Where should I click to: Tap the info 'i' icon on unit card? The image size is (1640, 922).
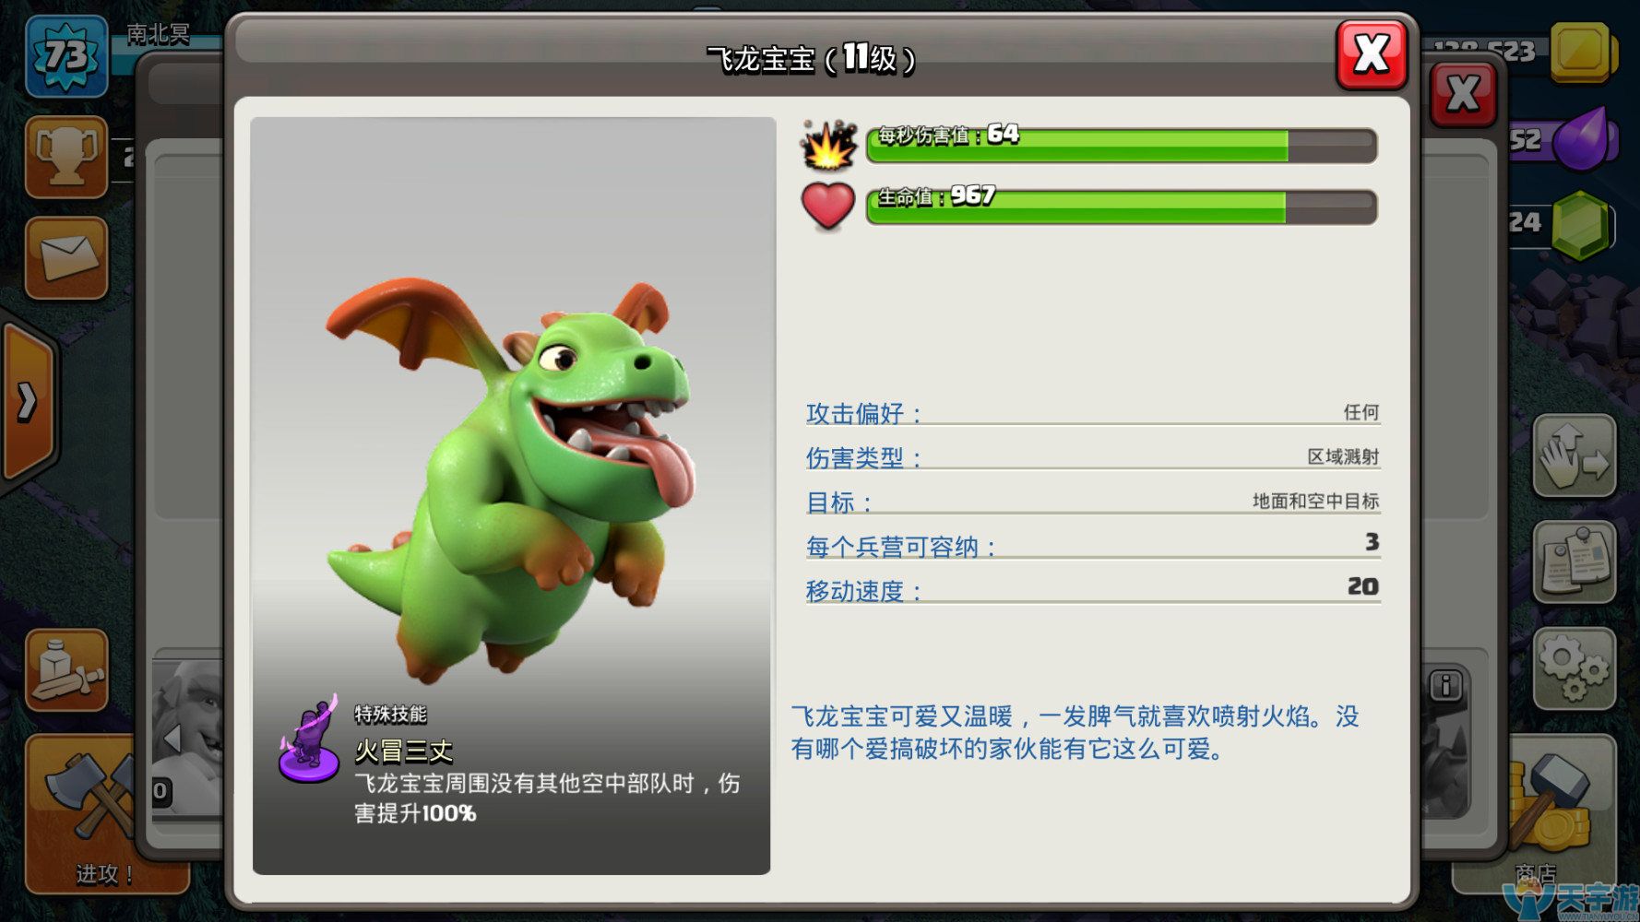[1445, 686]
